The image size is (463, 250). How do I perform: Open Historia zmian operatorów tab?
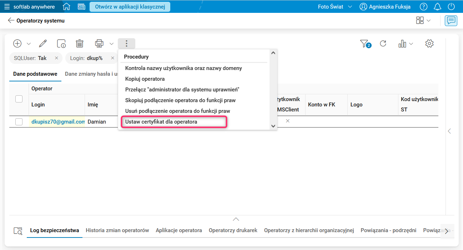click(117, 230)
